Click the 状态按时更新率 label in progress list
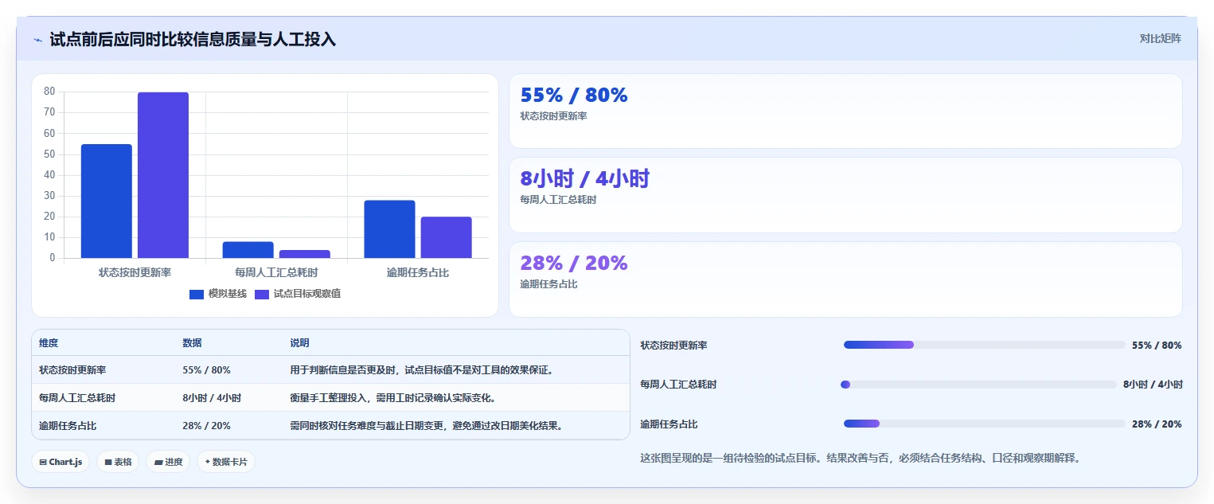Screen dimensions: 1214x504 tap(673, 346)
